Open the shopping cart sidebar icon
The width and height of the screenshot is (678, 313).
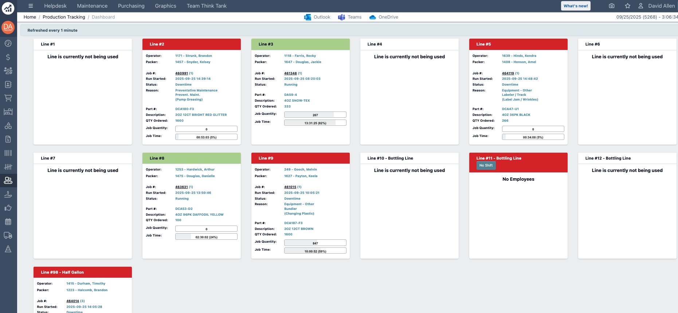[8, 98]
